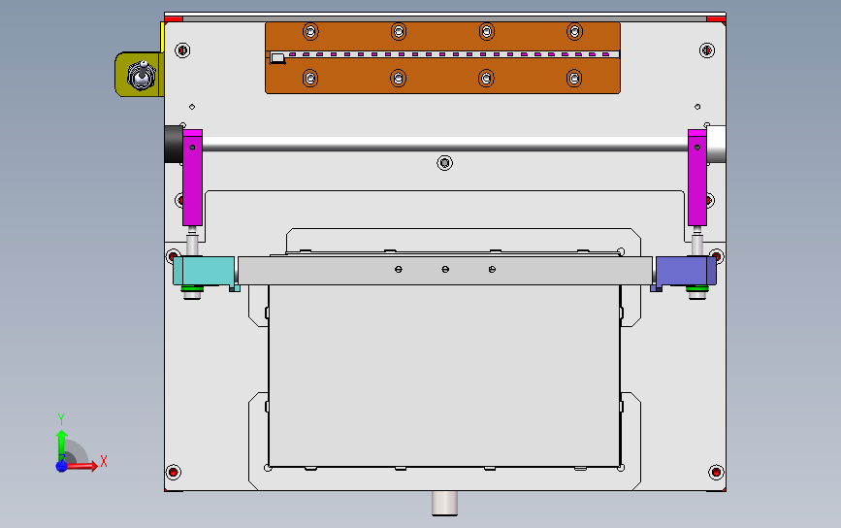The width and height of the screenshot is (841, 528).
Task: Select the top-left screw on the upper orange plate
Action: point(310,32)
